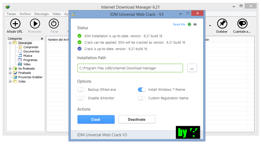261x144 pixels.
Task: Select the Música category
Action: tap(28, 56)
